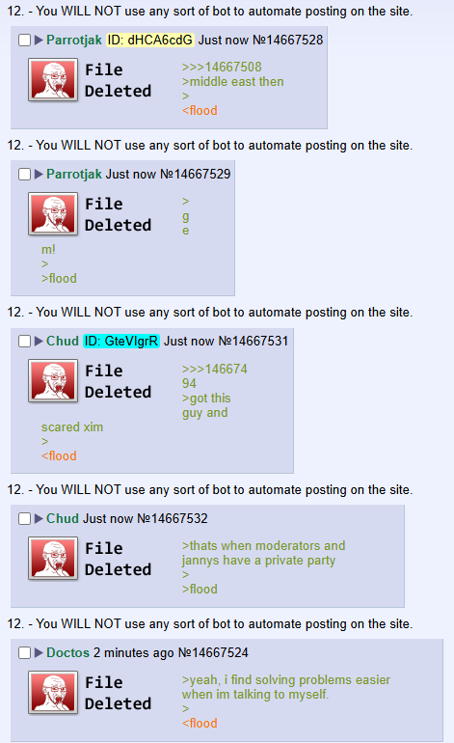This screenshot has height=743, width=454.
Task: Open post menu arrow for №14667528
Action: 39,41
